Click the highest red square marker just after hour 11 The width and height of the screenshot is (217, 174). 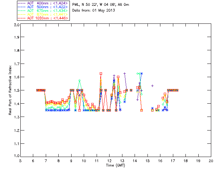point(101,74)
